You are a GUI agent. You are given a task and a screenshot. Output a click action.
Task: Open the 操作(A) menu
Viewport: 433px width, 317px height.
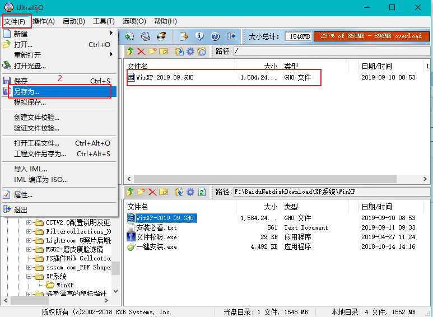pos(44,21)
